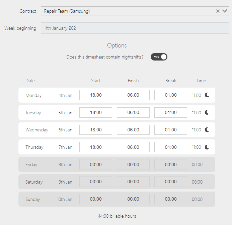Image resolution: width=232 pixels, height=225 pixels.
Task: Click the Time column header
Action: point(201,81)
